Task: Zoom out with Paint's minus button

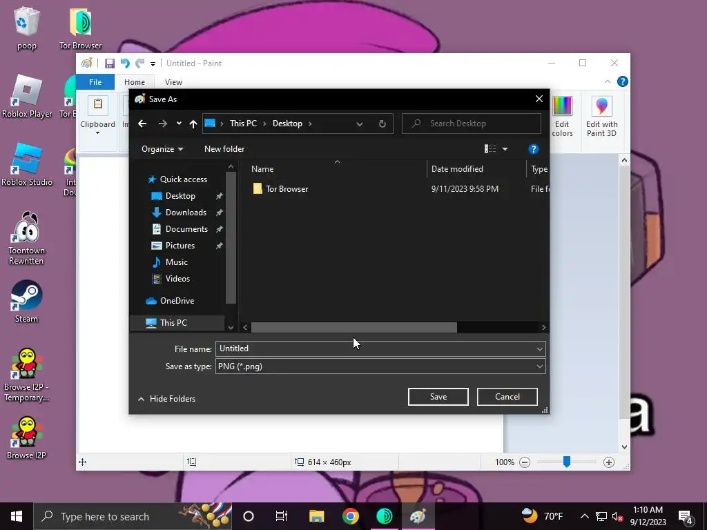Action: click(525, 462)
